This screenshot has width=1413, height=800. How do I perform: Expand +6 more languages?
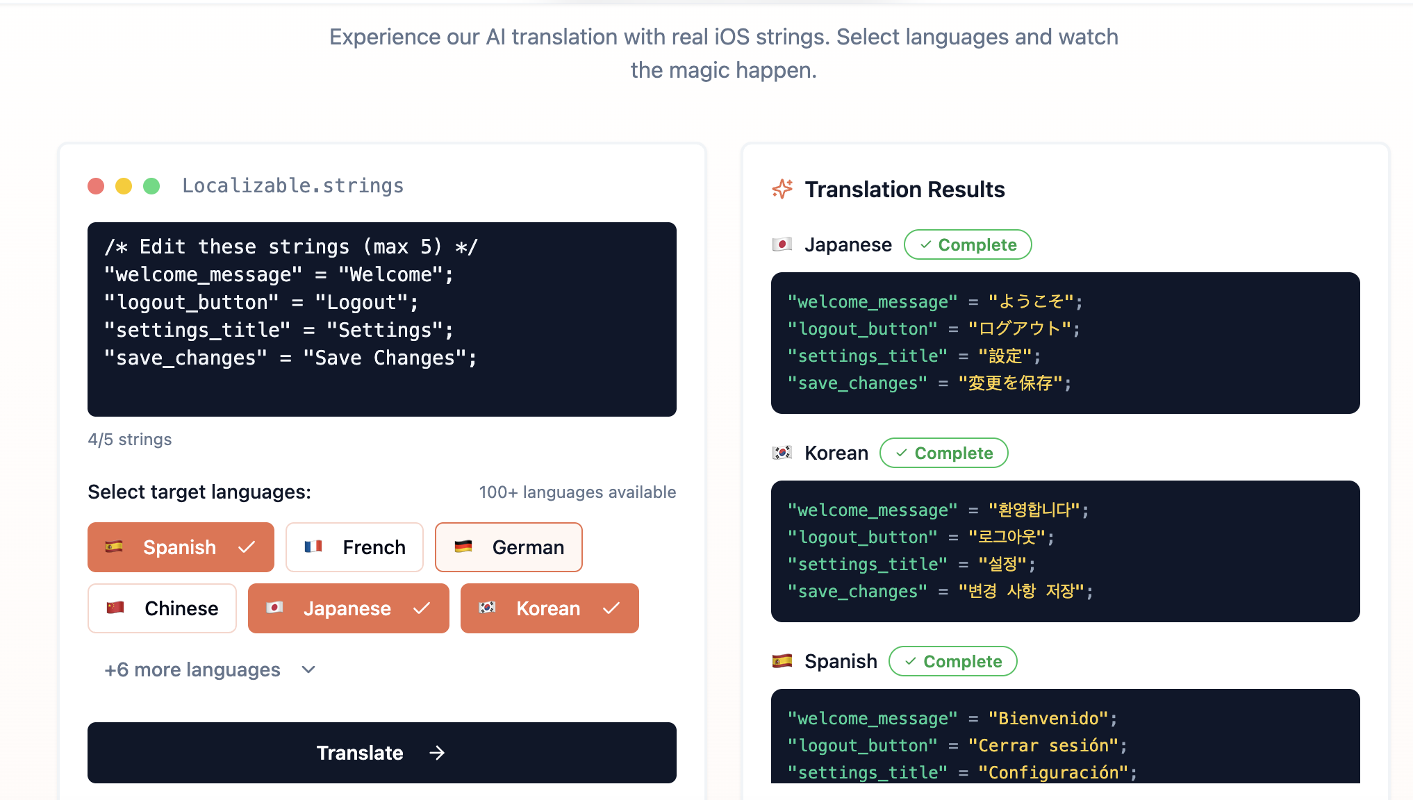pyautogui.click(x=192, y=669)
